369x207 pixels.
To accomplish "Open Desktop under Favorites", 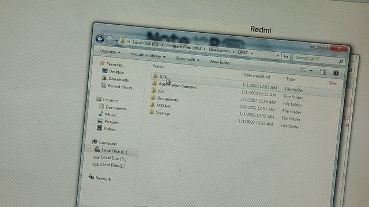I will click(x=113, y=71).
